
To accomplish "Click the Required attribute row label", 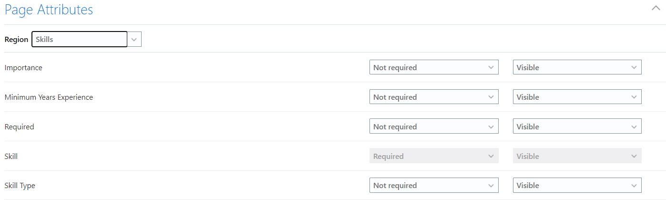I will (x=19, y=127).
